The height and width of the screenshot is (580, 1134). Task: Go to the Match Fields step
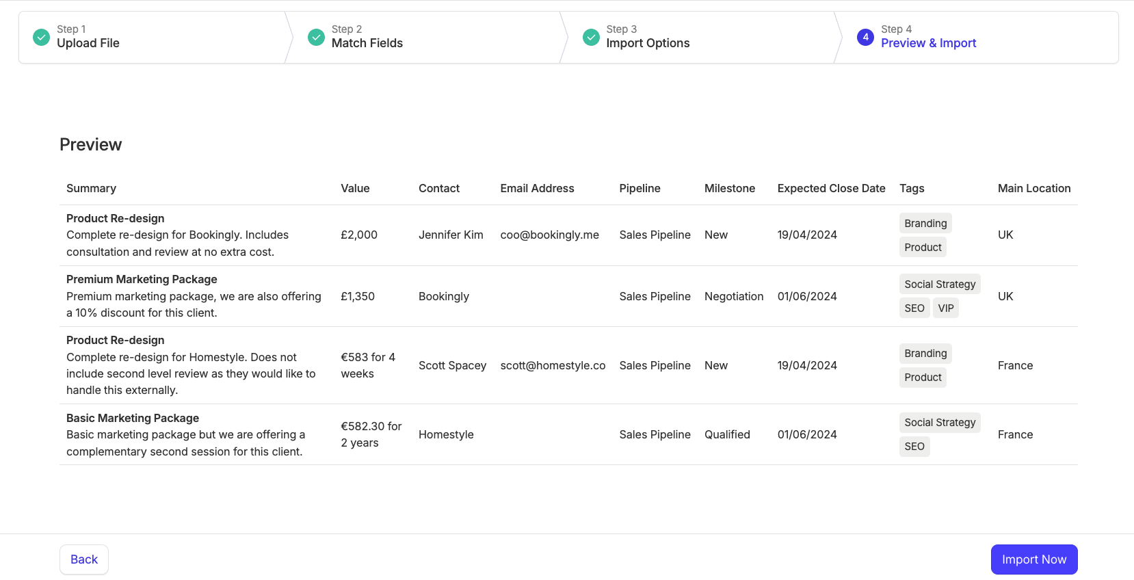coord(367,43)
